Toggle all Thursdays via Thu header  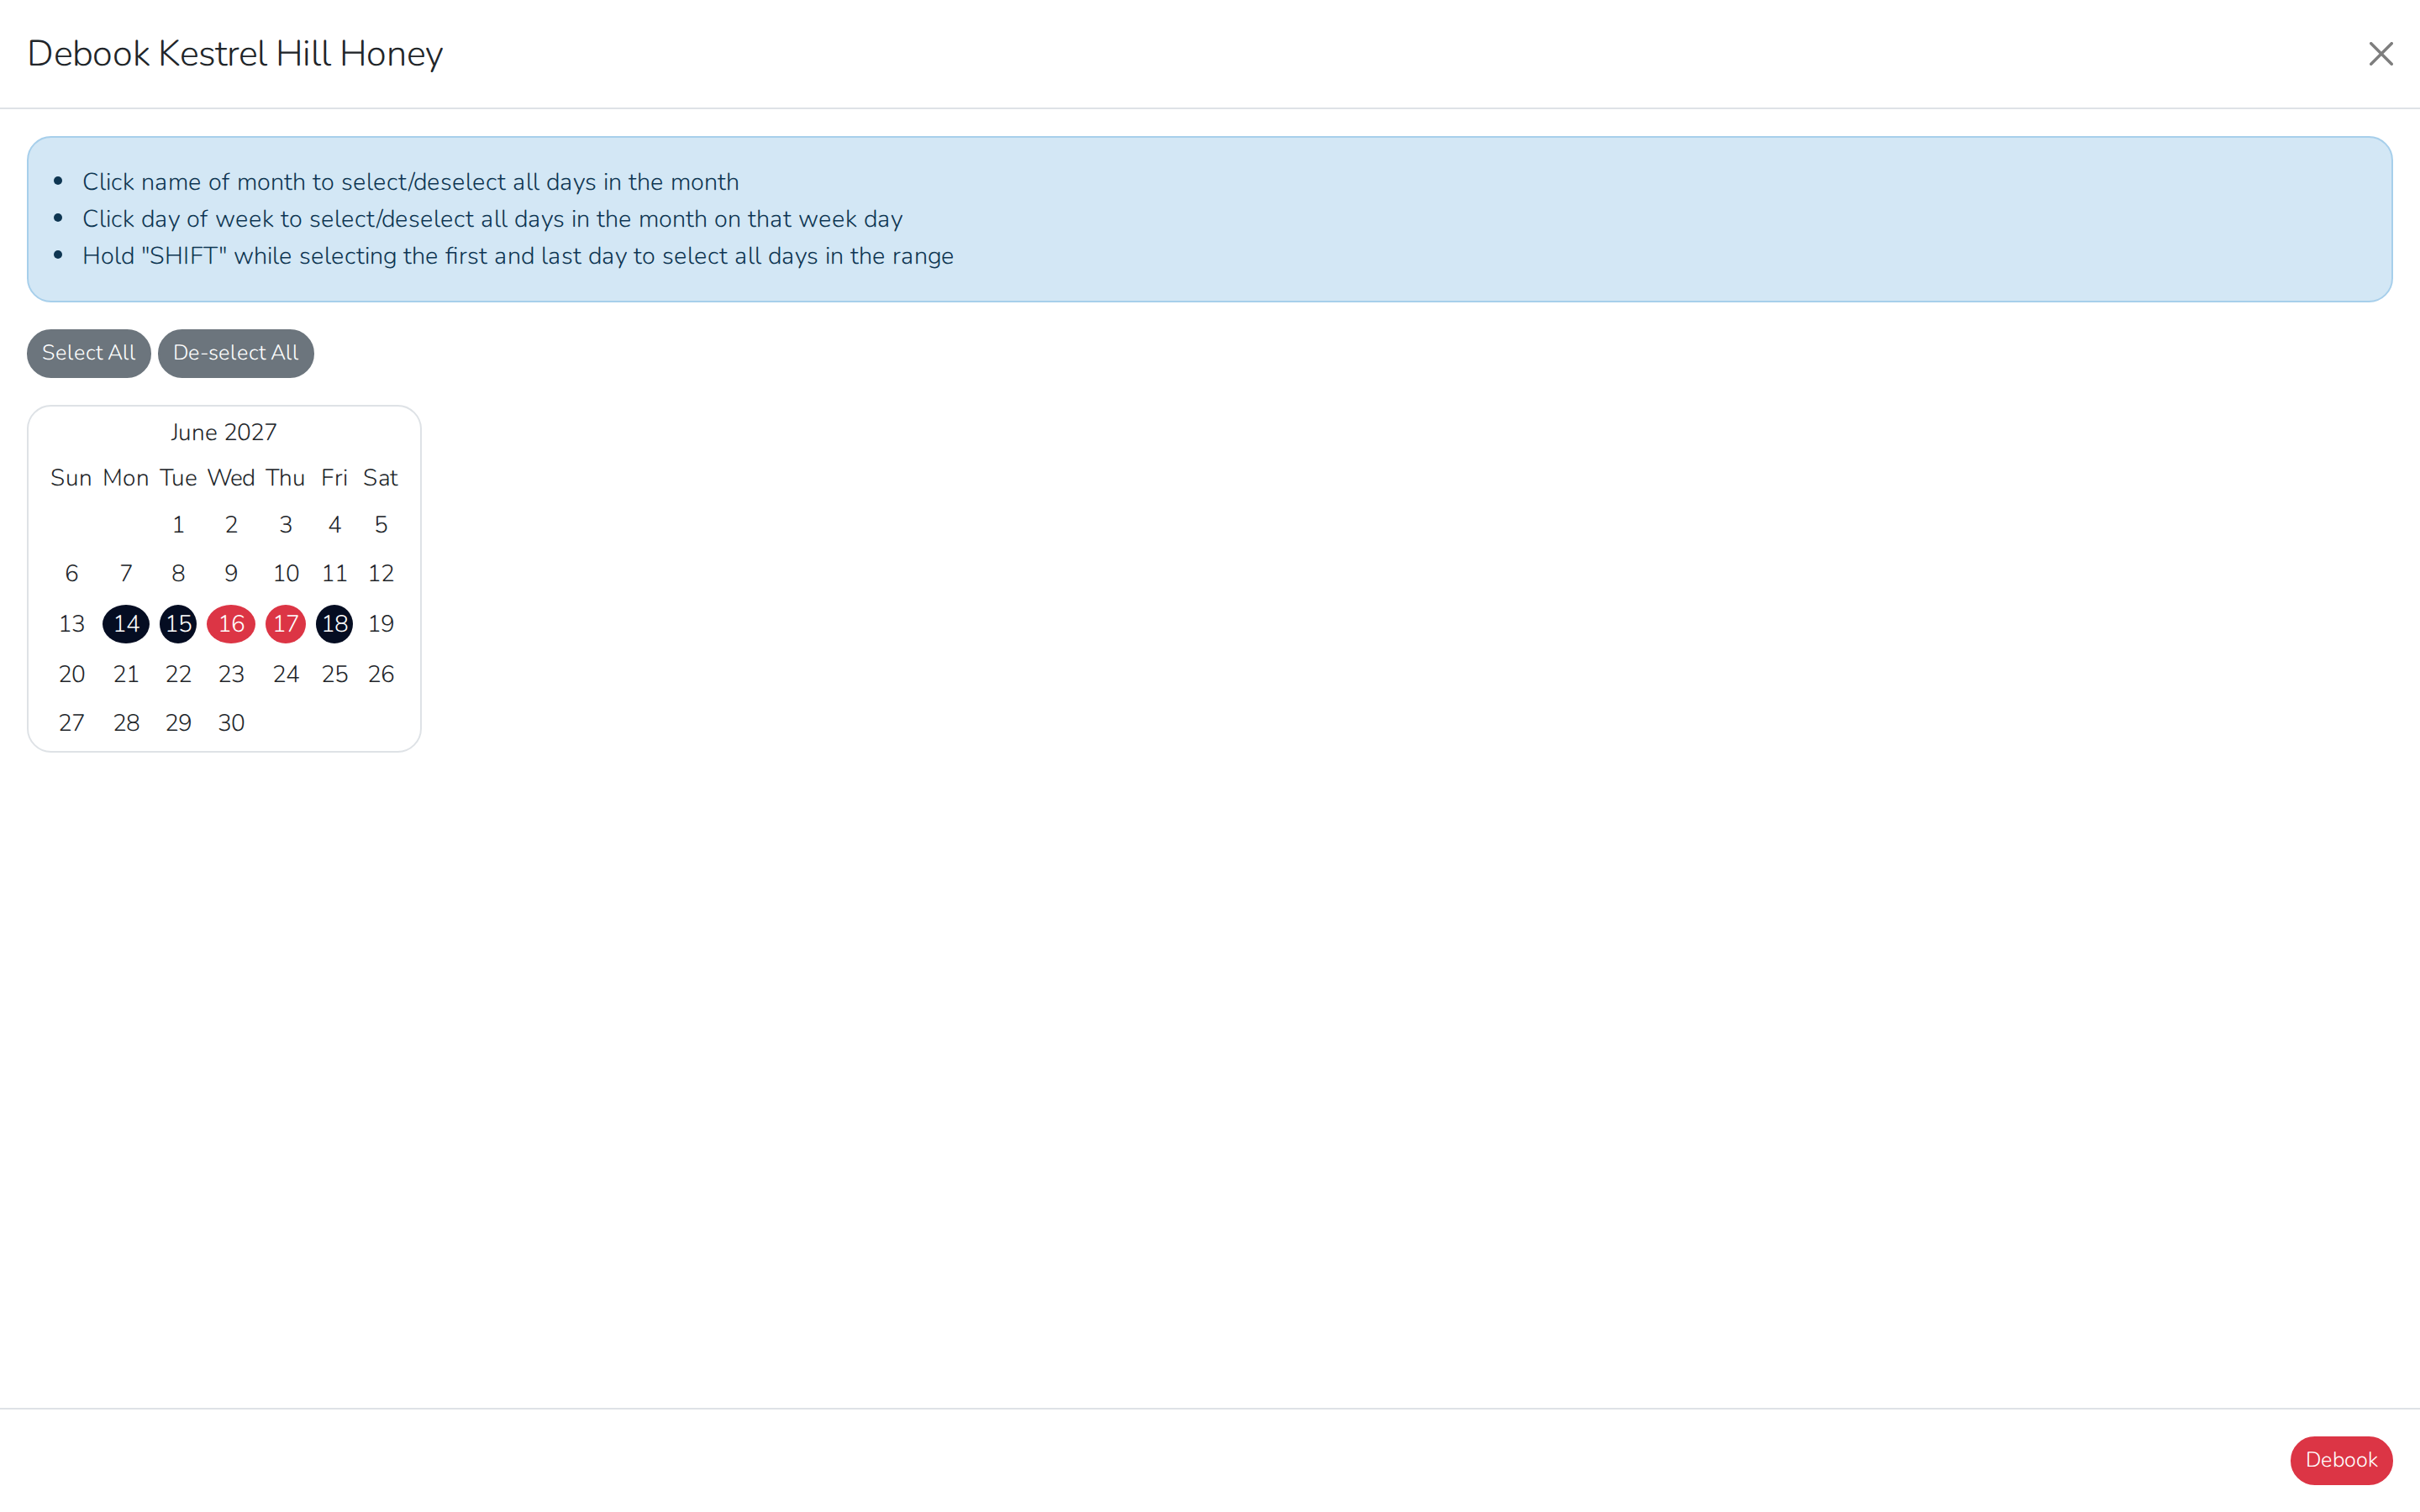coord(286,478)
